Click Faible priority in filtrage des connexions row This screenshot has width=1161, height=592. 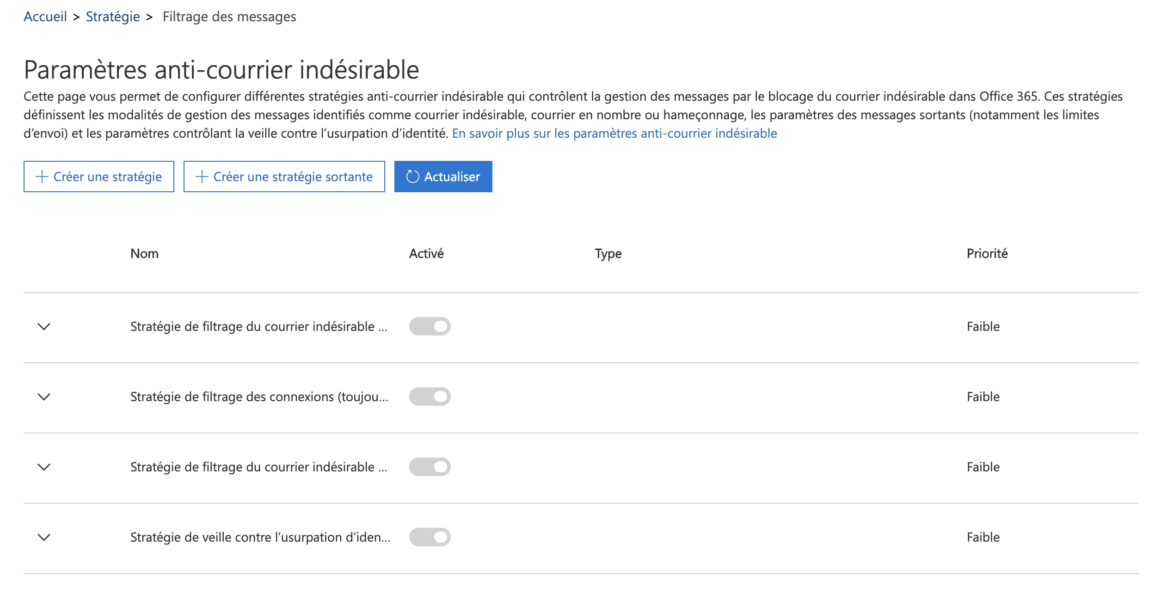tap(983, 397)
